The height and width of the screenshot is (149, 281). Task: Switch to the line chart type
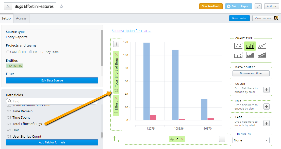coord(262,46)
